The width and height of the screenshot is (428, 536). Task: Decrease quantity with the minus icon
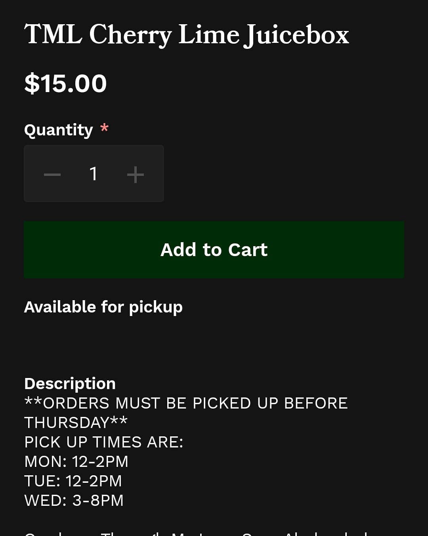point(52,174)
